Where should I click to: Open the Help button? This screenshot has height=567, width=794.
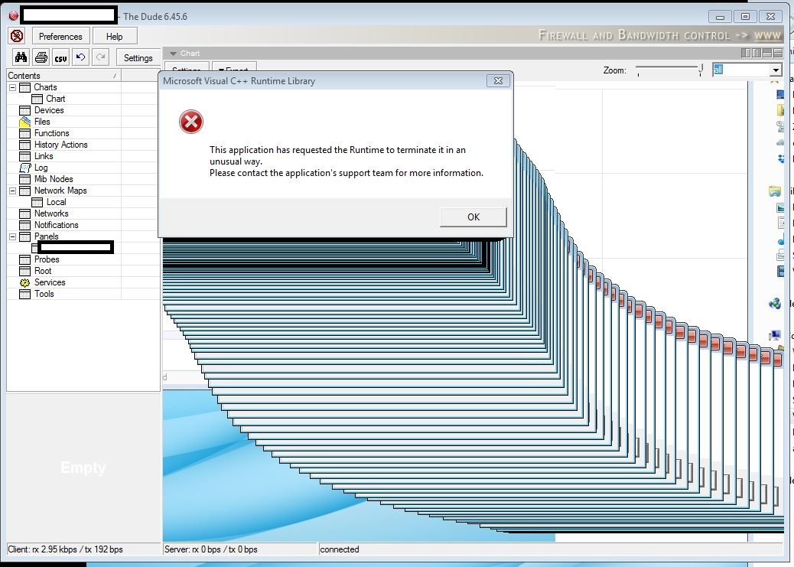pos(115,37)
